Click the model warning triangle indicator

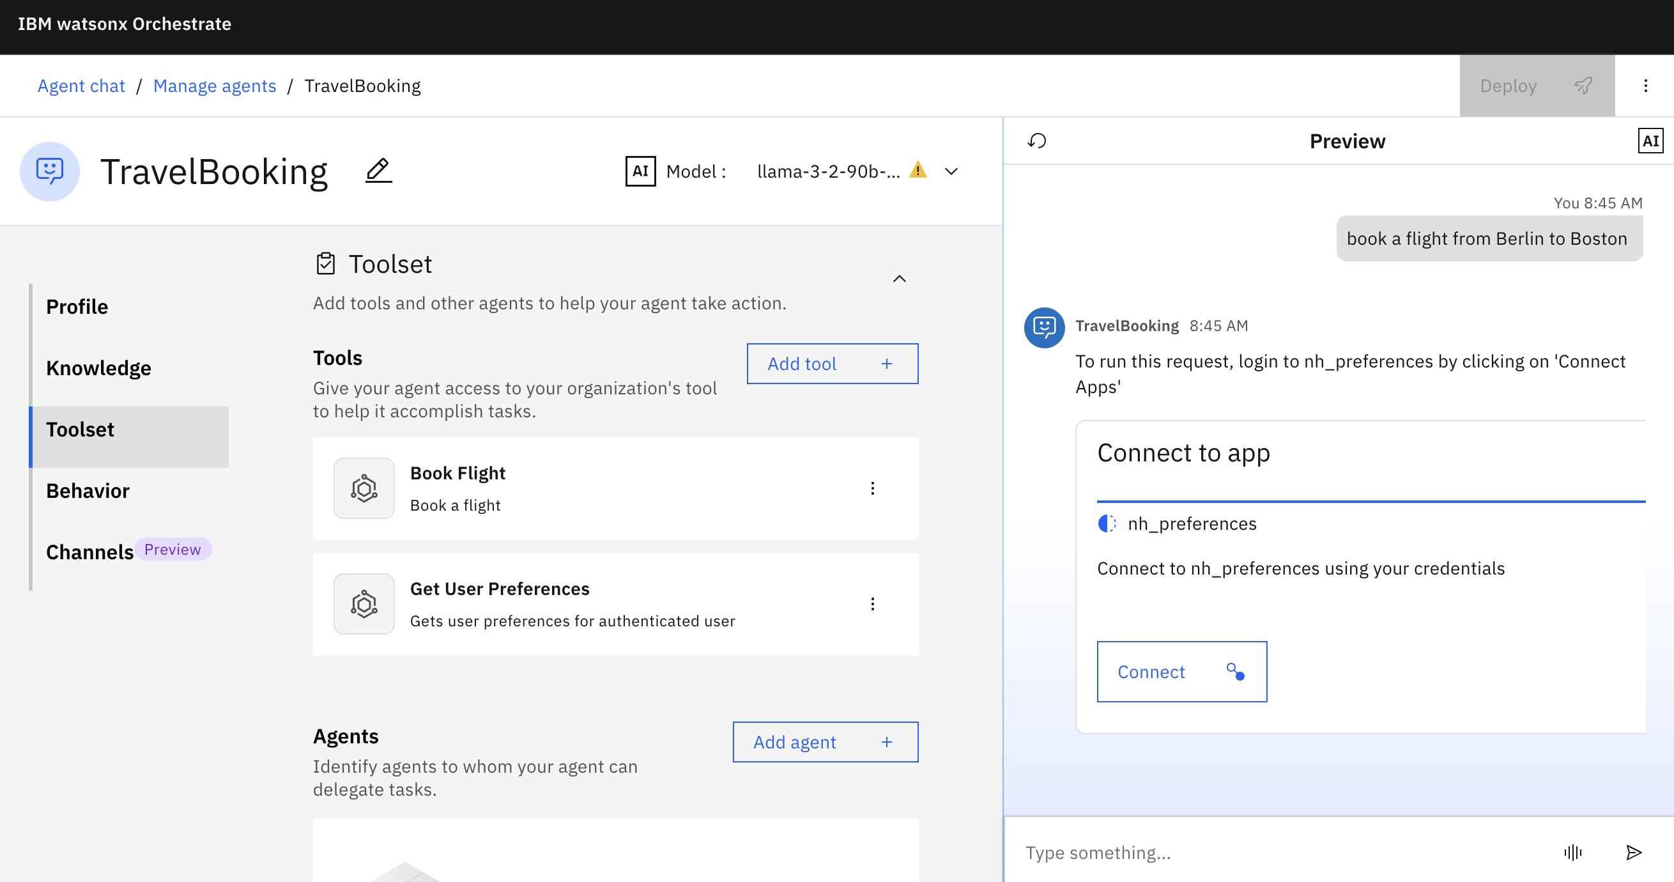[x=918, y=170]
